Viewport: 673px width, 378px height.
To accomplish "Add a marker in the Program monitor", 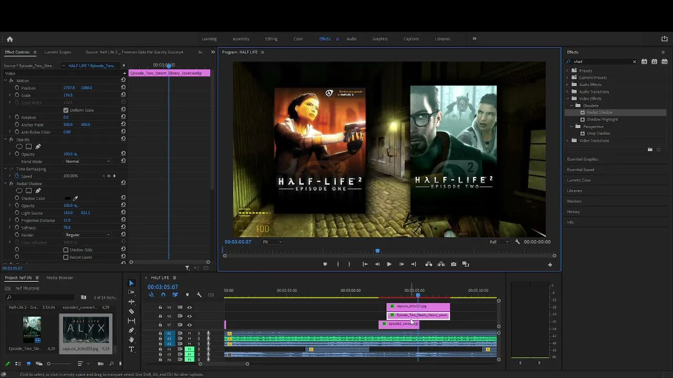I will pos(325,264).
